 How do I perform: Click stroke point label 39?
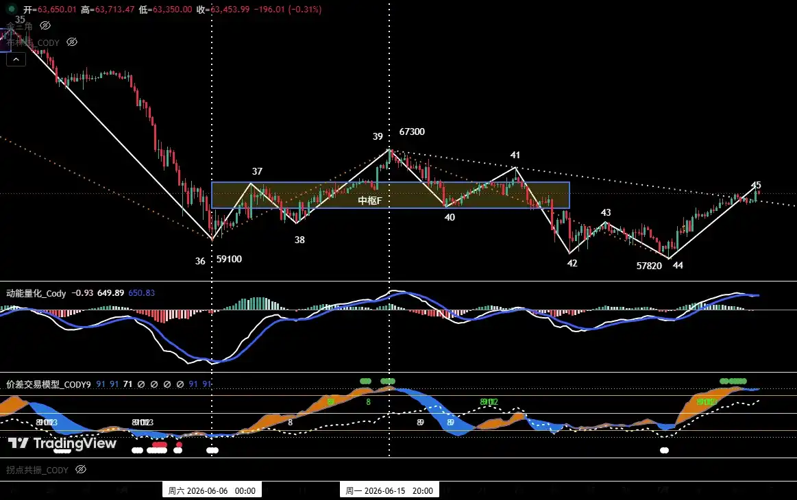point(378,136)
